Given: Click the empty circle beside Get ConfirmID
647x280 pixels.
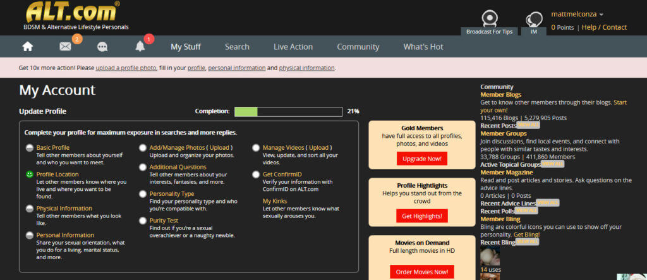Looking at the screenshot, I should point(256,174).
